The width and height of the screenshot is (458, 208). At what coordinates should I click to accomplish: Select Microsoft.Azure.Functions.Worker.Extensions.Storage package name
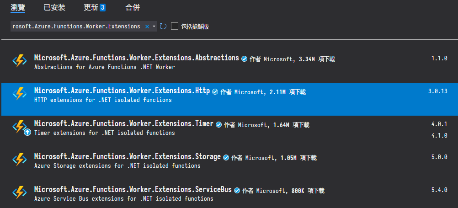coord(128,157)
